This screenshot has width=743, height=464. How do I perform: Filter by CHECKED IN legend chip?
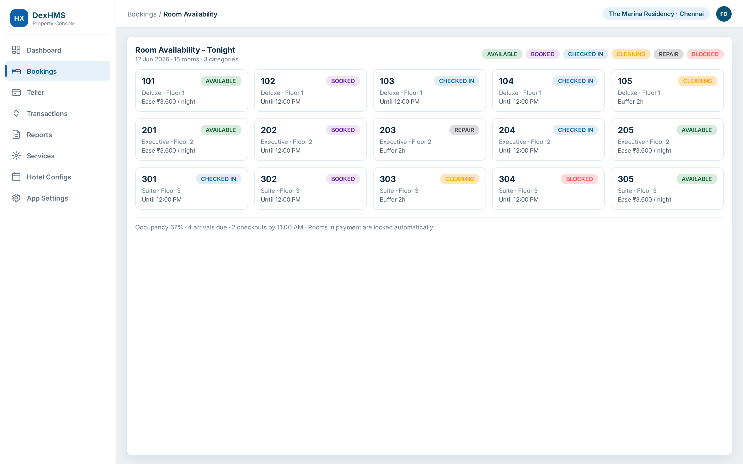(x=585, y=54)
